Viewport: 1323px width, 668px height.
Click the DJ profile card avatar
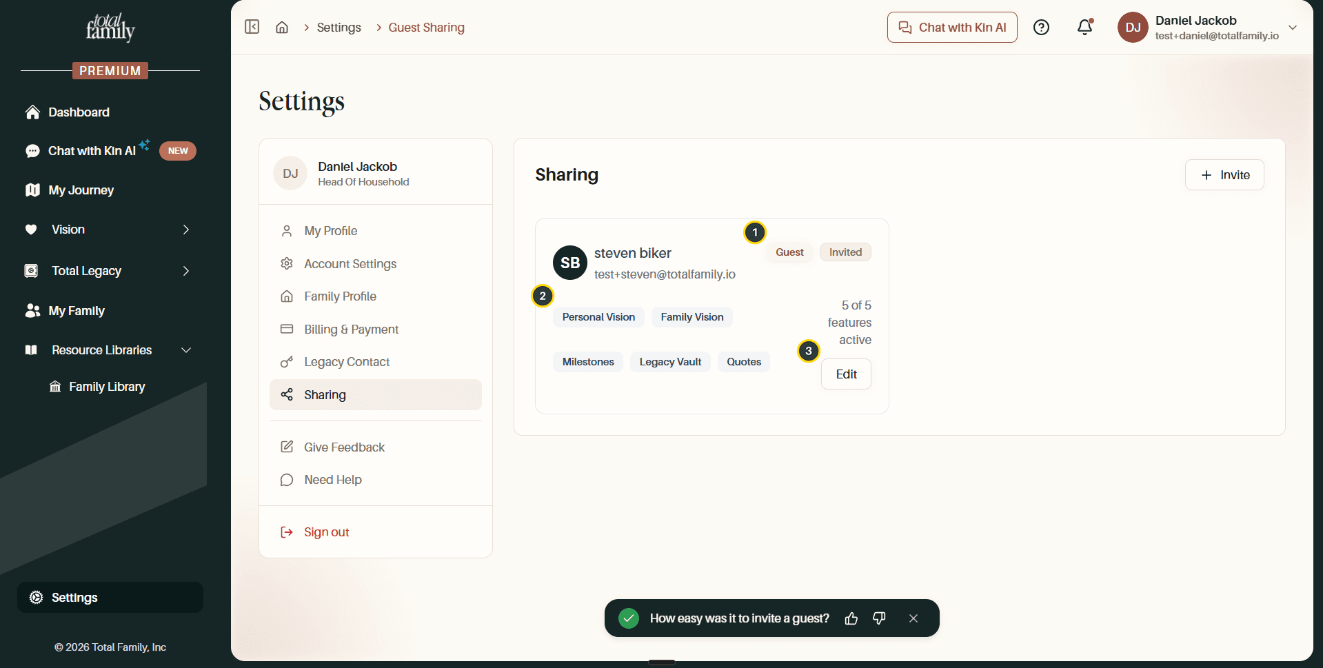290,173
